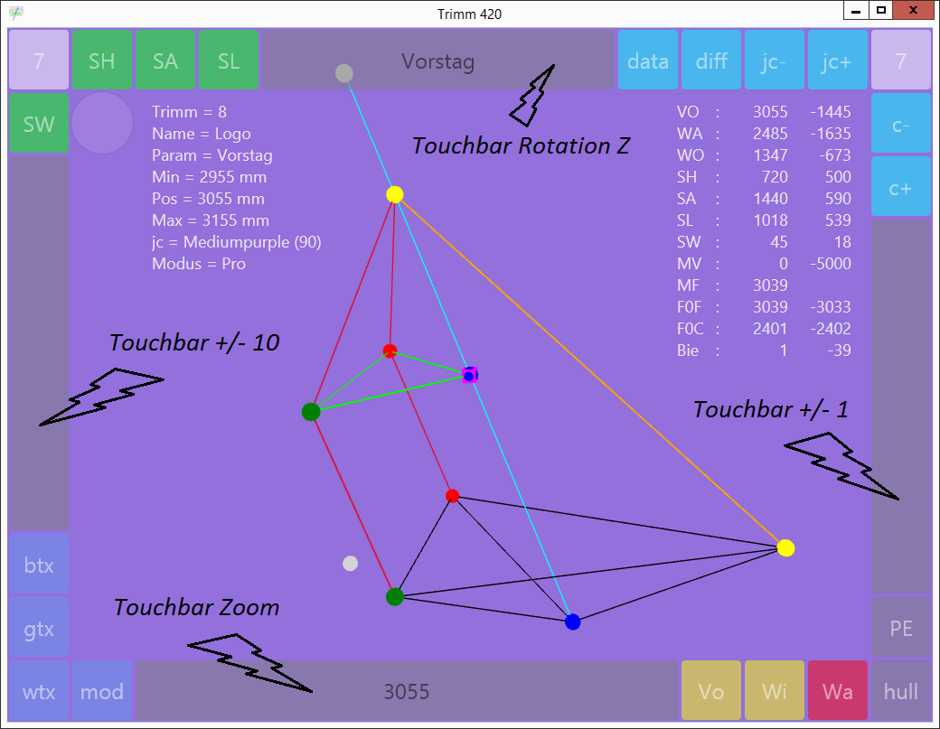Increase color index with jc+
The width and height of the screenshot is (940, 729).
[x=838, y=61]
